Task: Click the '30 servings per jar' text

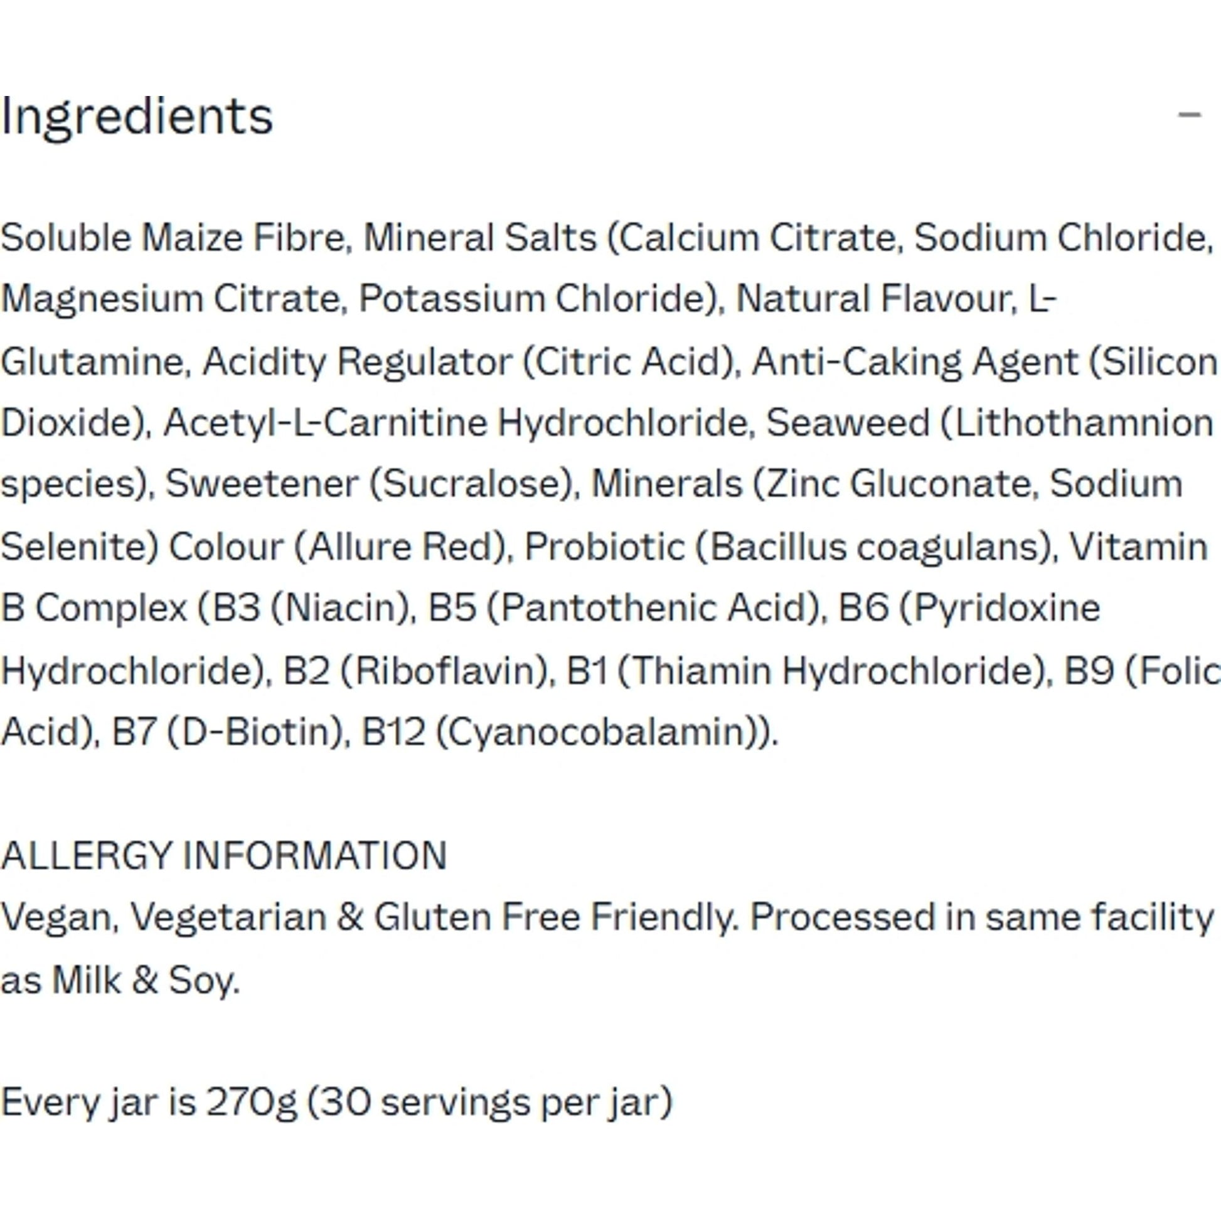Action: coord(490,1103)
